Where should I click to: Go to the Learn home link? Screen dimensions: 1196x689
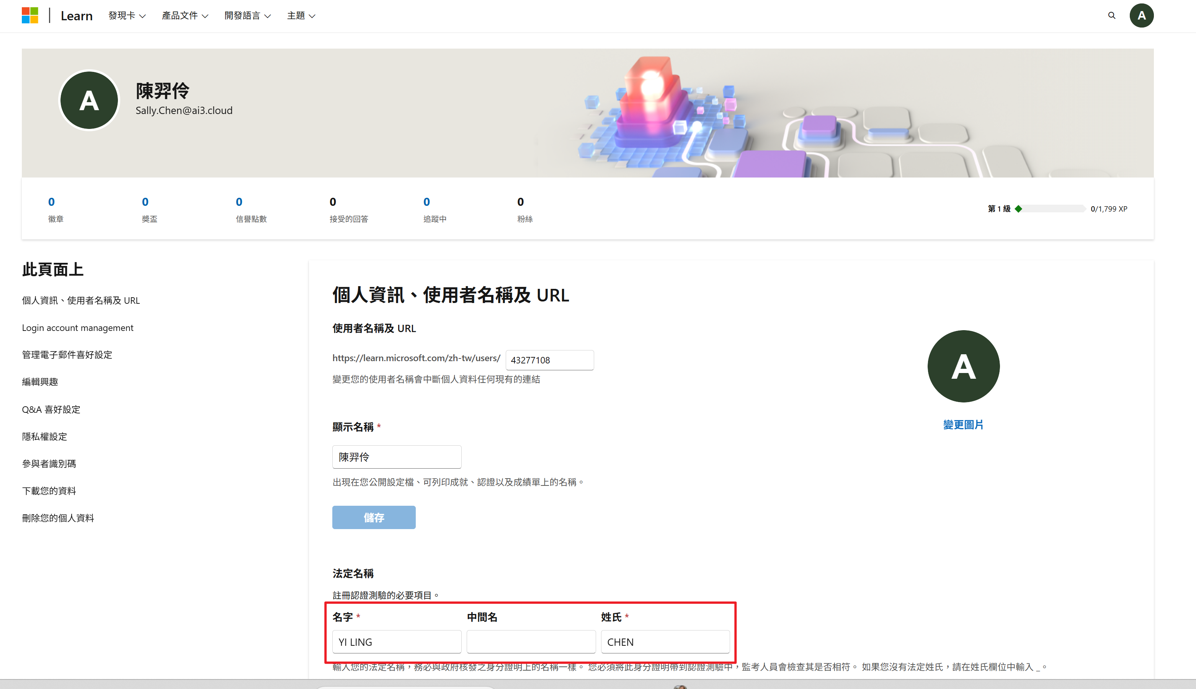(x=76, y=16)
